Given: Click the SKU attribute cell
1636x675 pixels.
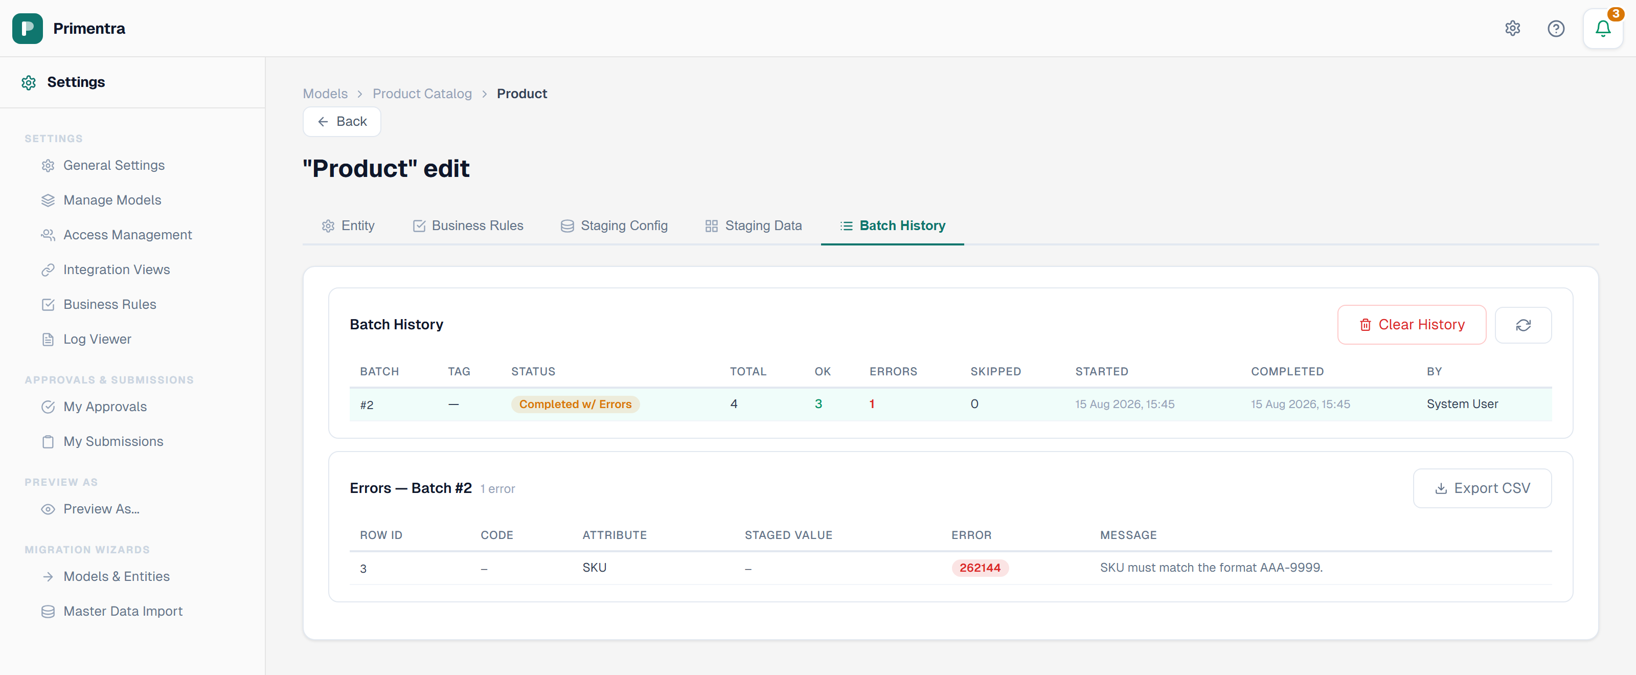Looking at the screenshot, I should pos(594,568).
